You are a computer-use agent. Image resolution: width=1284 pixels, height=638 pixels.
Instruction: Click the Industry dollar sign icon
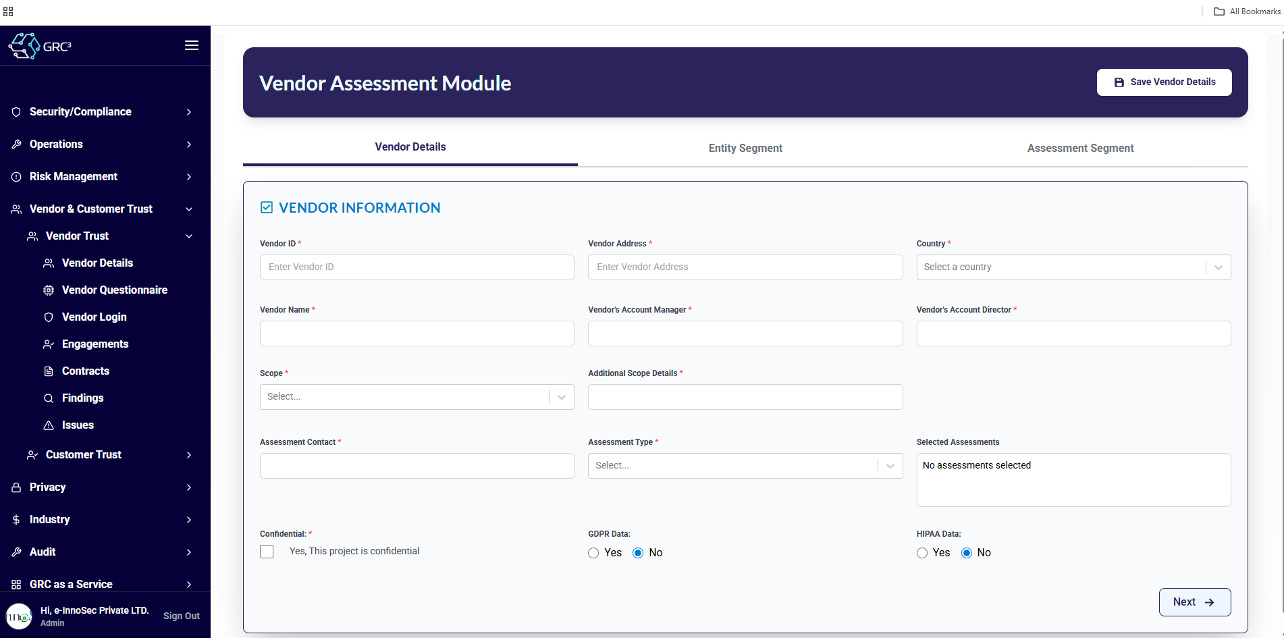[x=16, y=520]
